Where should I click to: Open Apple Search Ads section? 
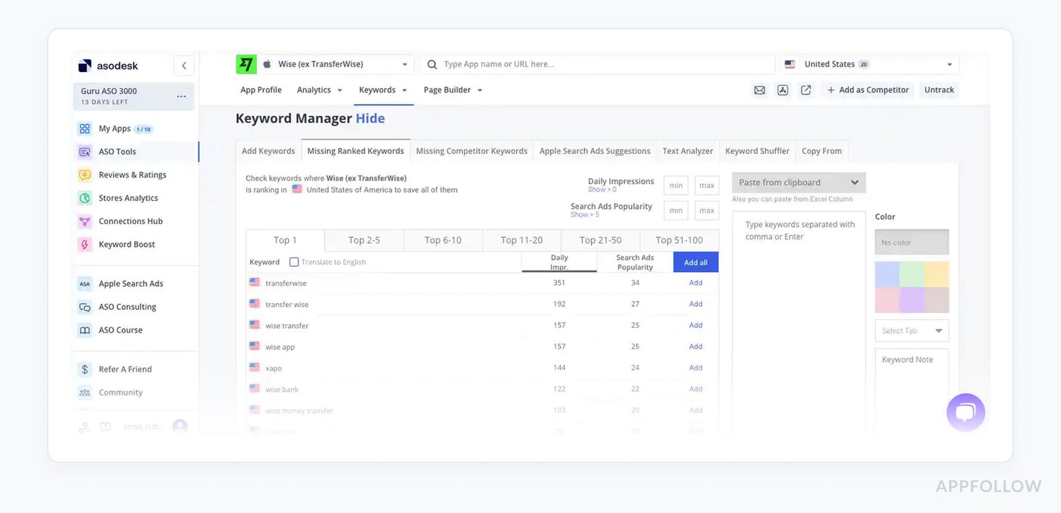[130, 283]
